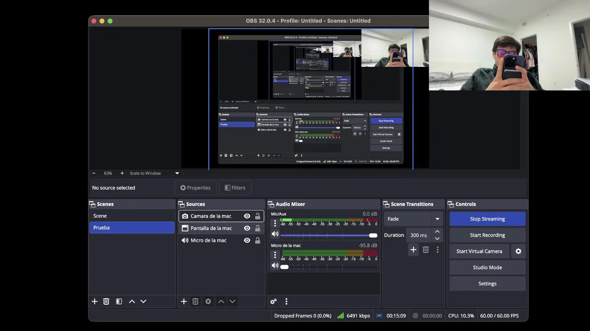This screenshot has height=331, width=590.
Task: Open the Scale to Window dropdown
Action: pos(154,173)
